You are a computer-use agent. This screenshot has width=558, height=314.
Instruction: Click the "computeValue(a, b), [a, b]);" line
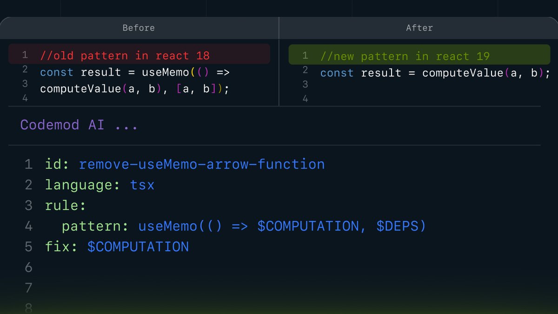click(x=135, y=89)
